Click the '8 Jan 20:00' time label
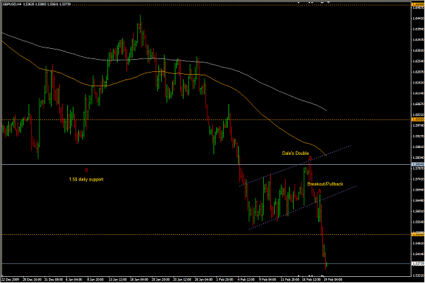The width and height of the screenshot is (425, 283). [x=95, y=279]
